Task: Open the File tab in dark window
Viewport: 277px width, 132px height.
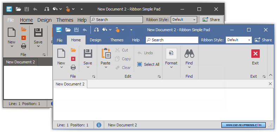Action: [x=11, y=20]
